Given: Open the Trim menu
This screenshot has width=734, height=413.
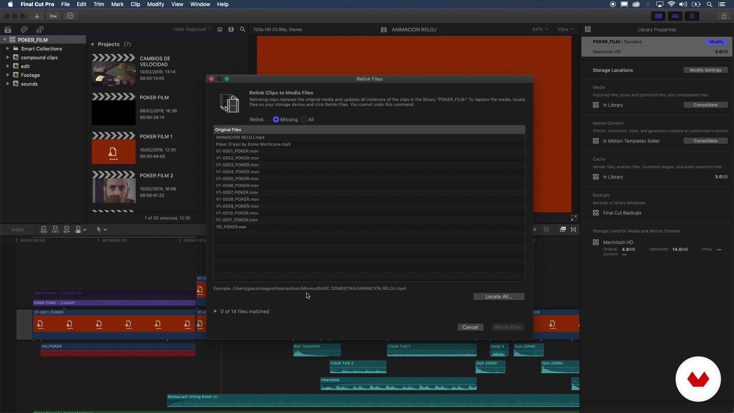Looking at the screenshot, I should pyautogui.click(x=99, y=4).
